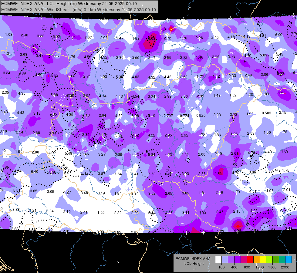
Task: Click the wind shear value 5.03
Action: [263, 55]
